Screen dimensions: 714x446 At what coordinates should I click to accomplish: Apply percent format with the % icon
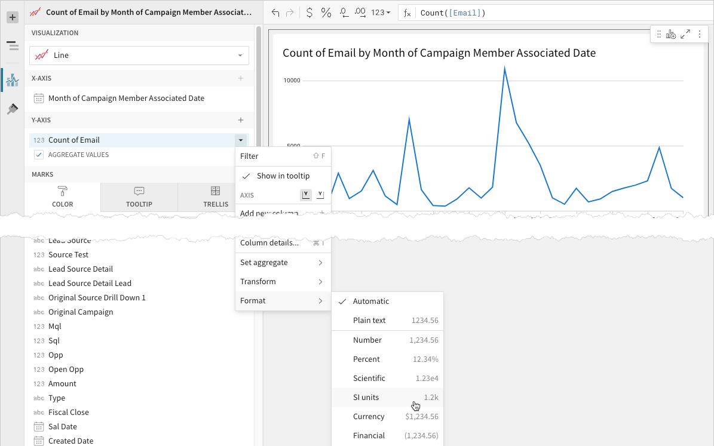326,13
